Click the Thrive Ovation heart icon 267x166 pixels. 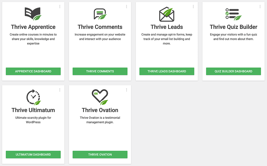(100, 97)
